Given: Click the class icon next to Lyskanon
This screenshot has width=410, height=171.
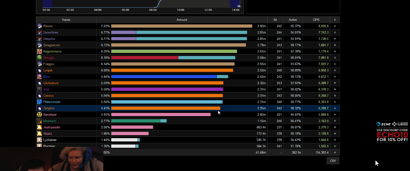Looking at the screenshot, I should (x=40, y=140).
